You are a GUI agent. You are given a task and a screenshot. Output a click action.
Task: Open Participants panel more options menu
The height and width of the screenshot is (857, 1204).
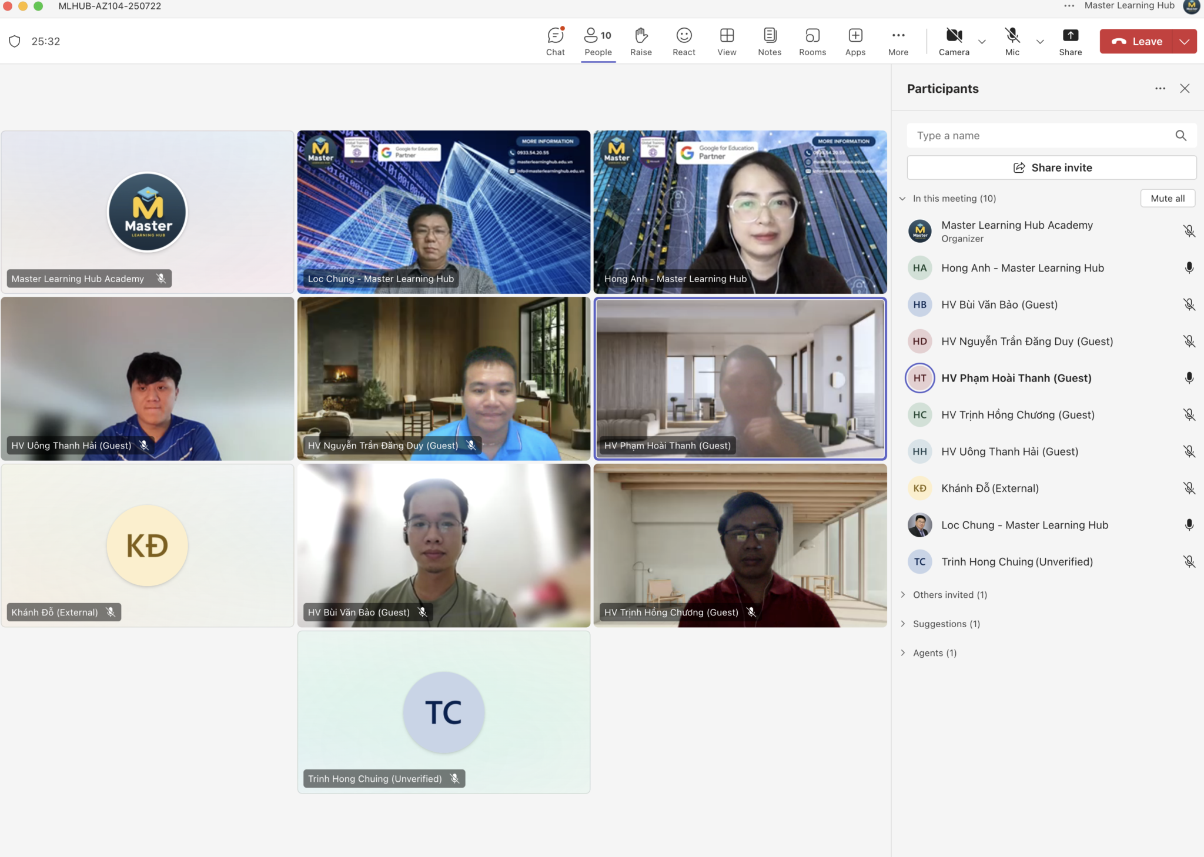click(1159, 88)
